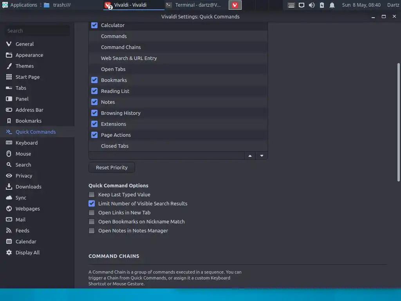The height and width of the screenshot is (301, 401).
Task: Click the Panel icon in sidebar
Action: [9, 99]
